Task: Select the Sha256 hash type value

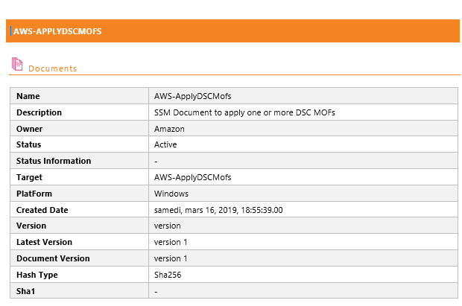Action: coord(168,275)
